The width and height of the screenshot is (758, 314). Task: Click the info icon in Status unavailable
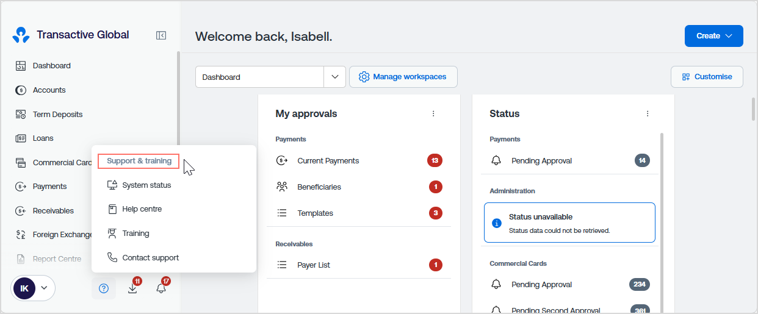point(496,224)
